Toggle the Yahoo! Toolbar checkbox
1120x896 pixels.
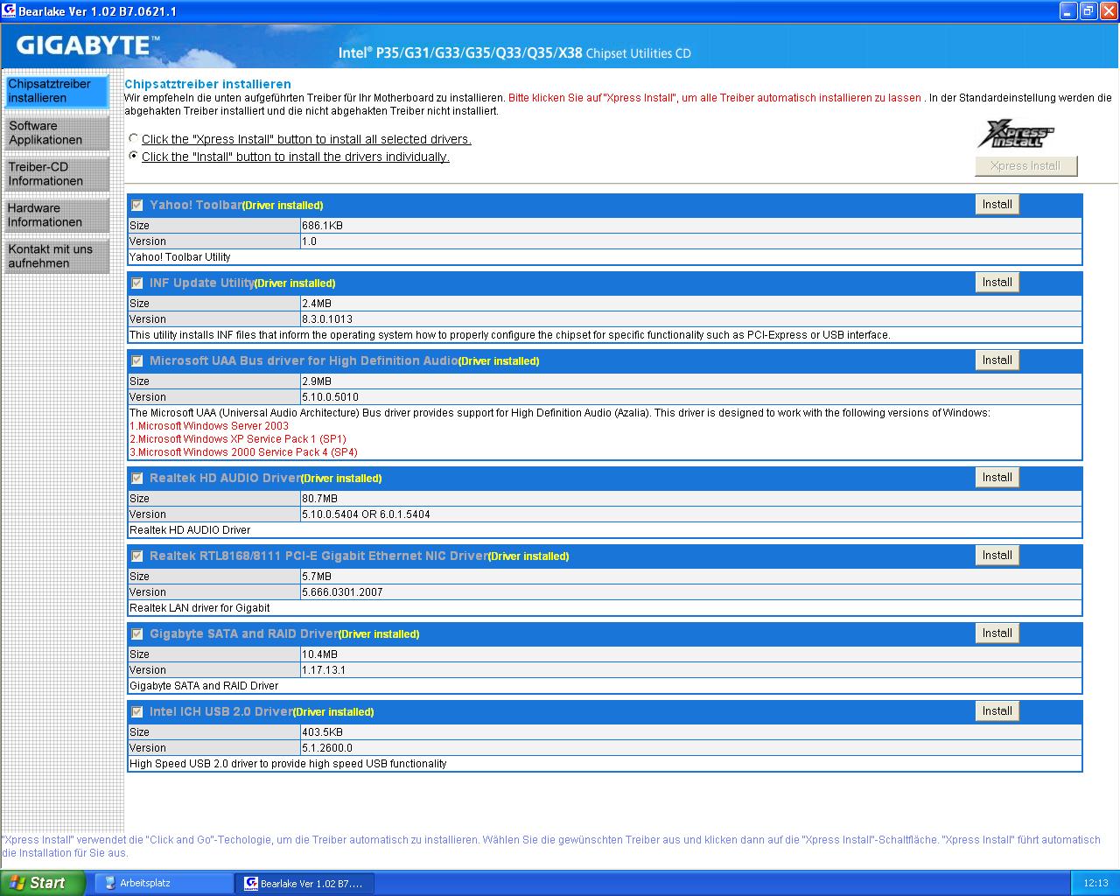coord(137,206)
